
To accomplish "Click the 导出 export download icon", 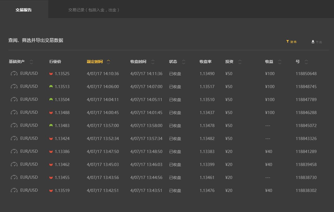I will click(313, 42).
